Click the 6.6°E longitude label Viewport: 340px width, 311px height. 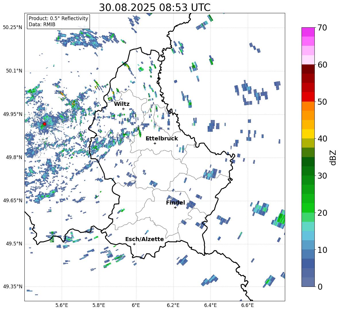click(248, 305)
